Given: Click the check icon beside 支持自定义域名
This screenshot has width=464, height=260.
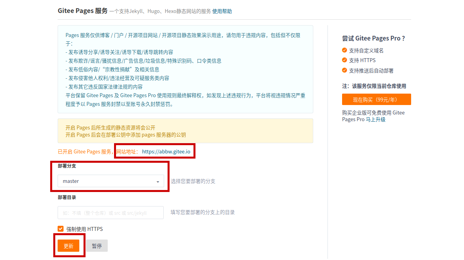Looking at the screenshot, I should [344, 50].
